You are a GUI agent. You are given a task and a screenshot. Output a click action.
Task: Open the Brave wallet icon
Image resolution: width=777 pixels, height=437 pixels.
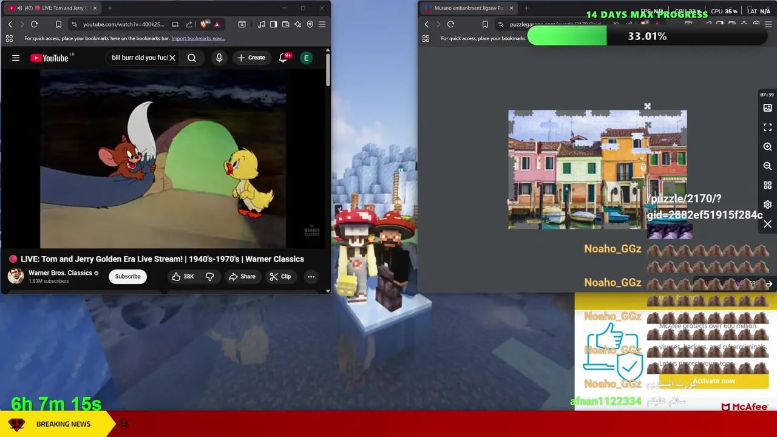pos(285,24)
